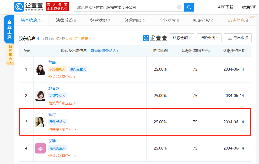Viewport: 259px width, 164px height.
Task: Switch to the 经营风险 tab
Action: (x=134, y=20)
